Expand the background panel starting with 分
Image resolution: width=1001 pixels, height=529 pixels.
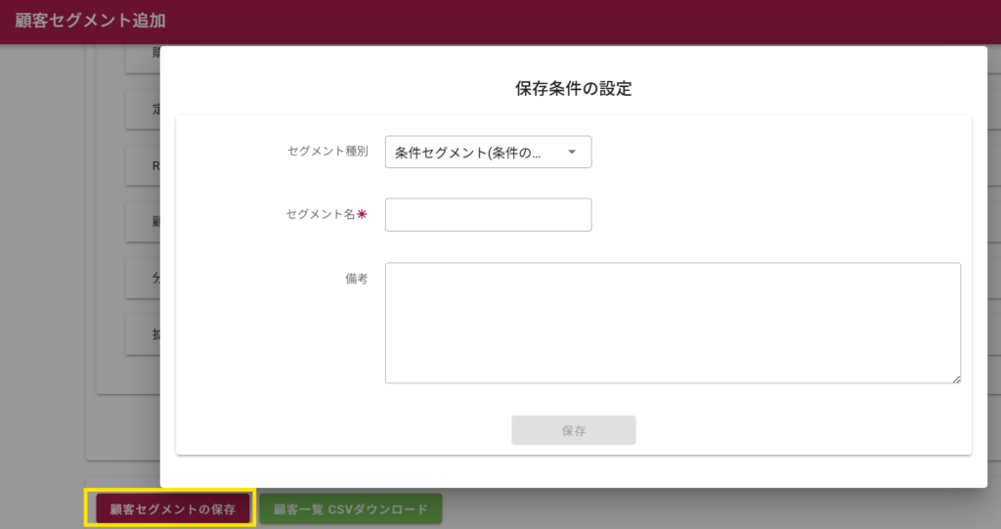click(143, 278)
